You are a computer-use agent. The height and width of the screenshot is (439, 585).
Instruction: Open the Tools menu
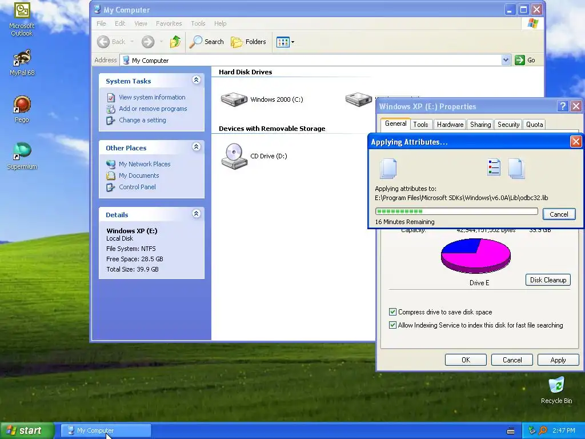pyautogui.click(x=198, y=23)
